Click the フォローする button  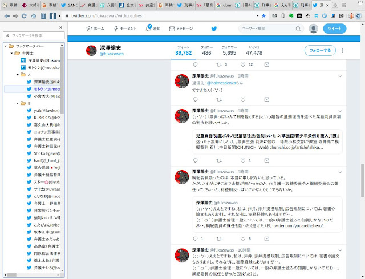(320, 51)
